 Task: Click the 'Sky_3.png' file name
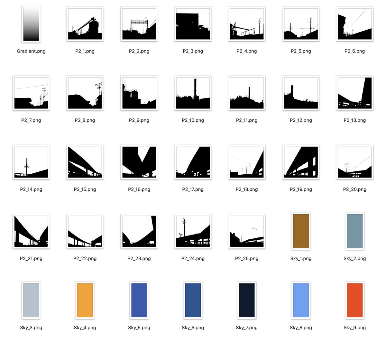pyautogui.click(x=31, y=328)
